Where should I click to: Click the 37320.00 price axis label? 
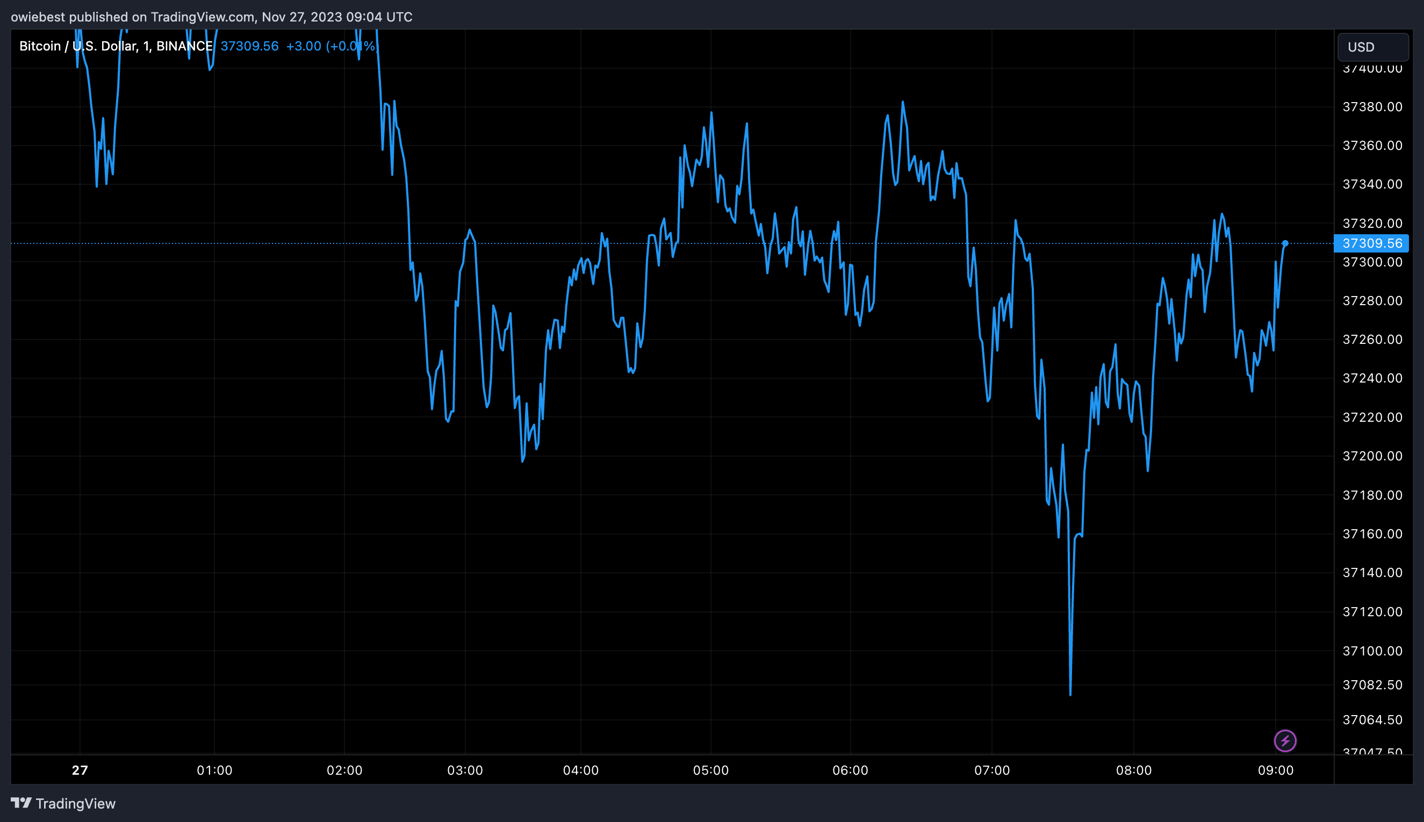[1372, 223]
